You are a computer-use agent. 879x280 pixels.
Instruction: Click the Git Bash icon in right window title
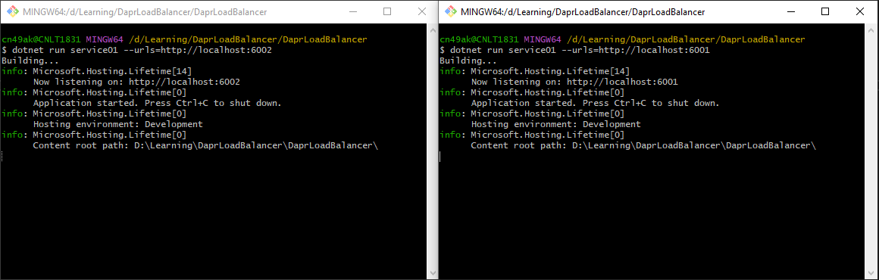[x=451, y=11]
